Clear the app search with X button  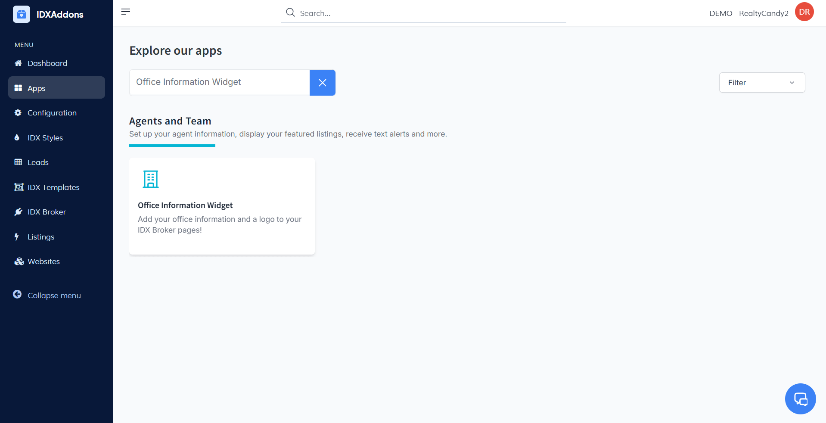click(x=322, y=83)
